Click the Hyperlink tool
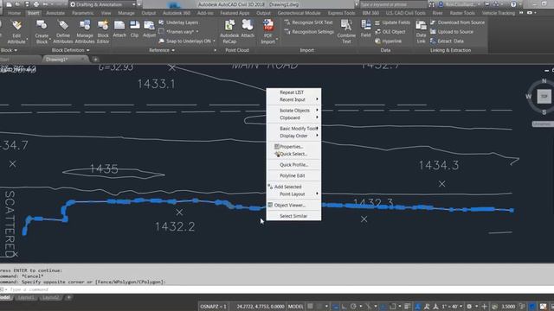554x311 pixels. pos(388,41)
